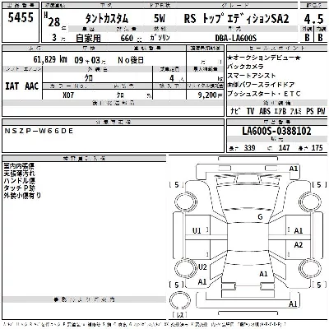Select the inspector note ハンドル傷
Screen dimensions: 329x329
19,181
